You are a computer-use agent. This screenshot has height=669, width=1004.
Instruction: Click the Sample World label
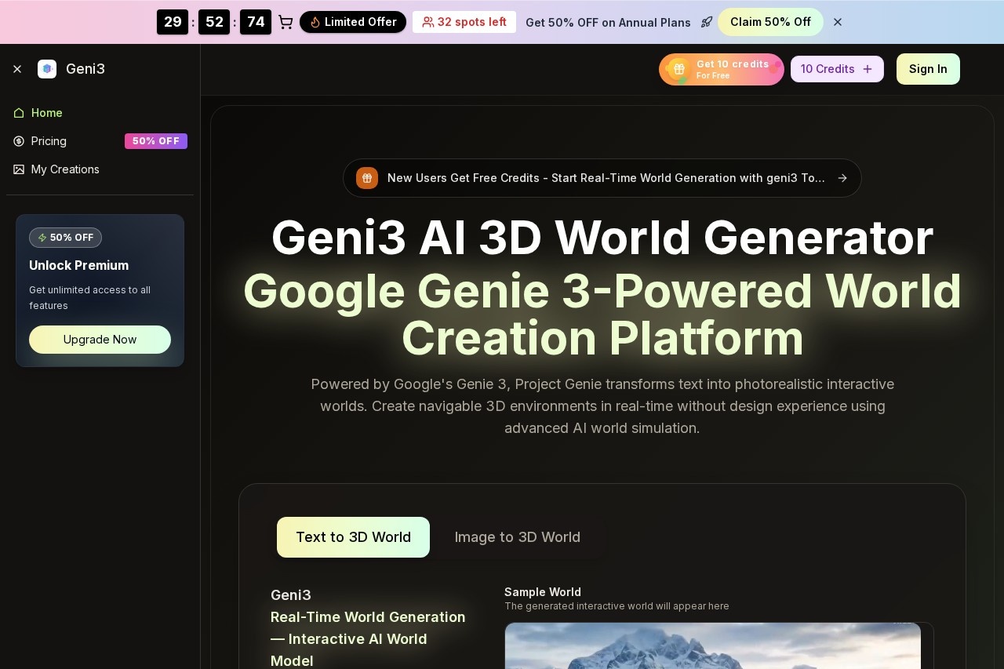click(x=543, y=592)
